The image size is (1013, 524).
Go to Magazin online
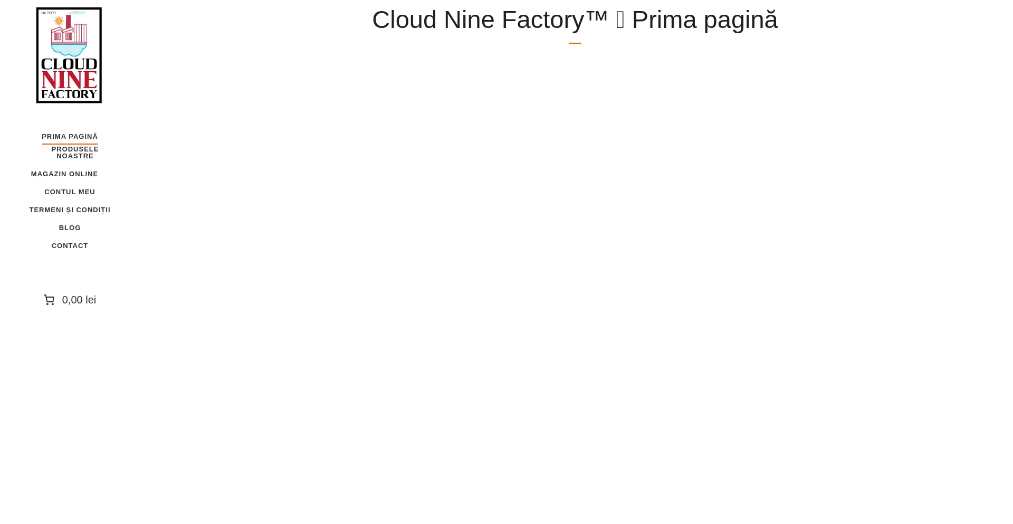pyautogui.click(x=64, y=174)
